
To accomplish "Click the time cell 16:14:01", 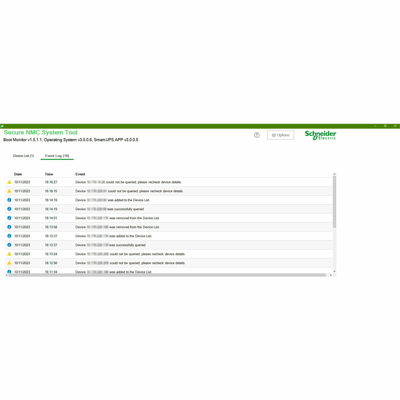I will pos(51,218).
